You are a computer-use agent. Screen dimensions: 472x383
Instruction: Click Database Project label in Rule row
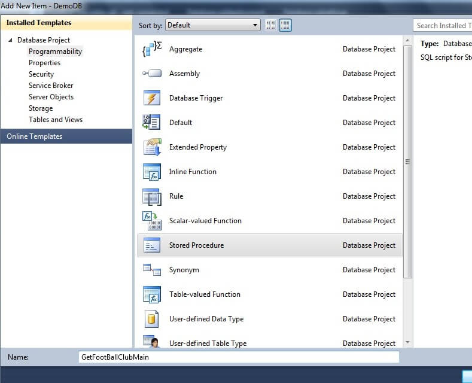tap(369, 196)
